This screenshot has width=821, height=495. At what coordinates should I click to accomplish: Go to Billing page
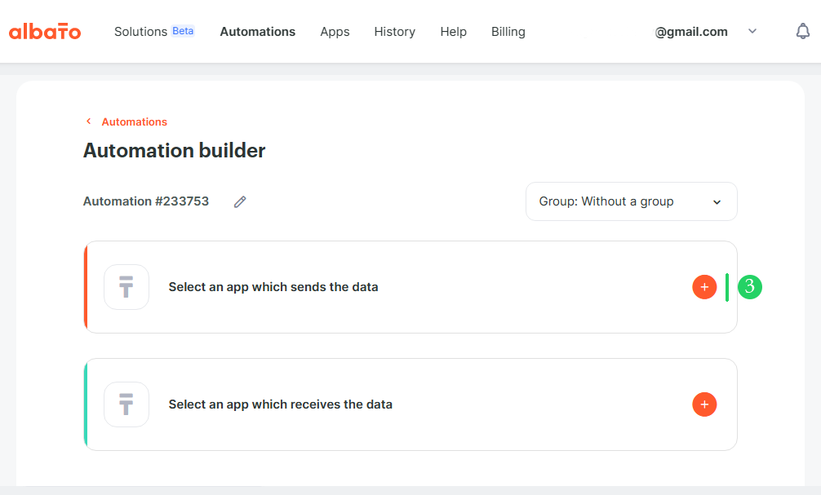point(508,32)
